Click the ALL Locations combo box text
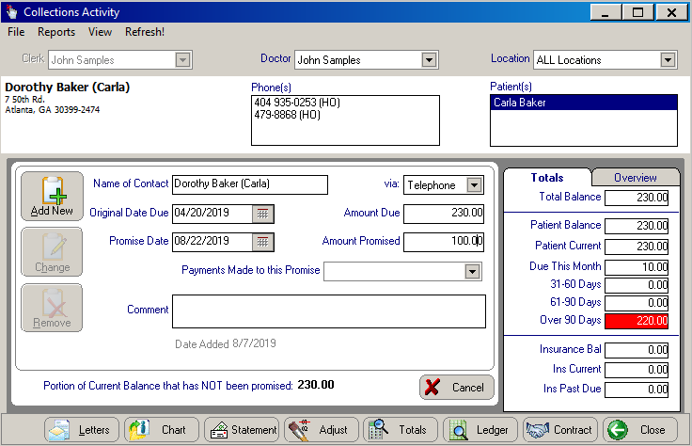 (x=569, y=60)
